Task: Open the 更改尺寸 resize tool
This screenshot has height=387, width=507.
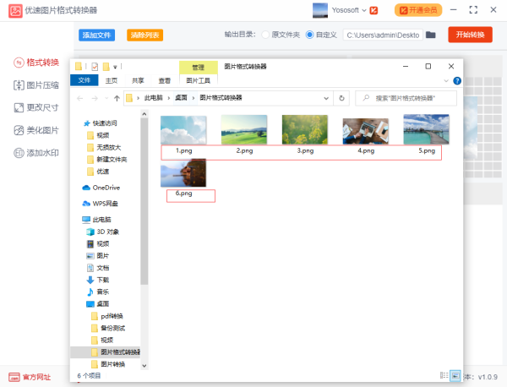Action: (37, 108)
